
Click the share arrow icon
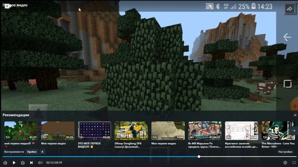tap(290, 9)
